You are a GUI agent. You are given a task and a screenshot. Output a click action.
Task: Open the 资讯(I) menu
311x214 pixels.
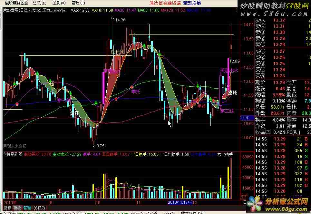tap(39, 3)
